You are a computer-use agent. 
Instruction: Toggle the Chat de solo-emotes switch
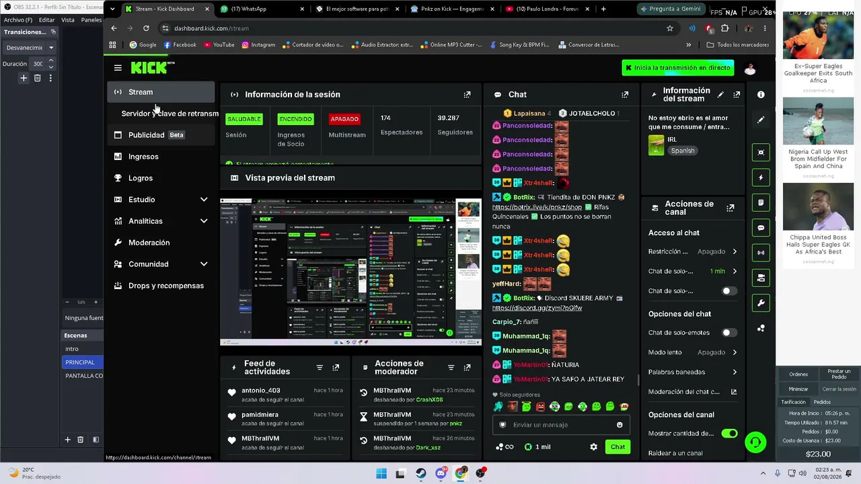(x=729, y=333)
